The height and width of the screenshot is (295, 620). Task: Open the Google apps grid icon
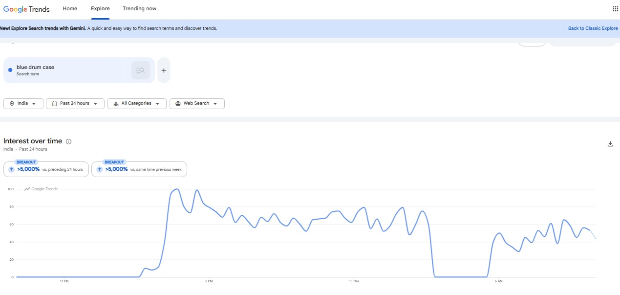pyautogui.click(x=615, y=9)
